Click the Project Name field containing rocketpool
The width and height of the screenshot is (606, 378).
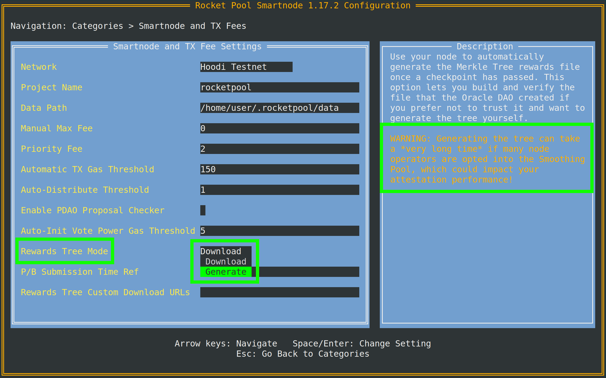tap(279, 87)
